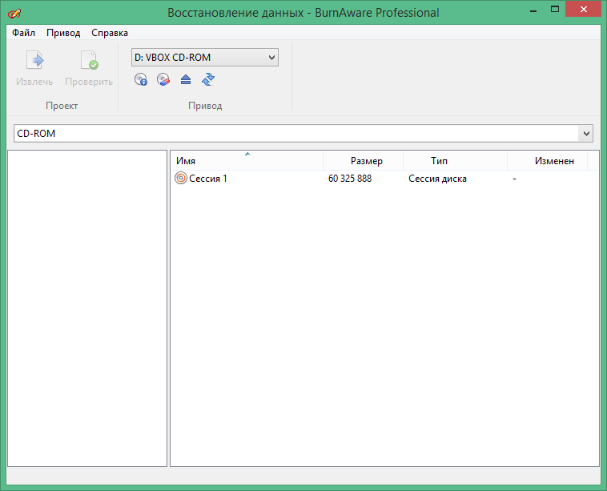
Task: Refresh the drive list
Action: click(x=208, y=79)
